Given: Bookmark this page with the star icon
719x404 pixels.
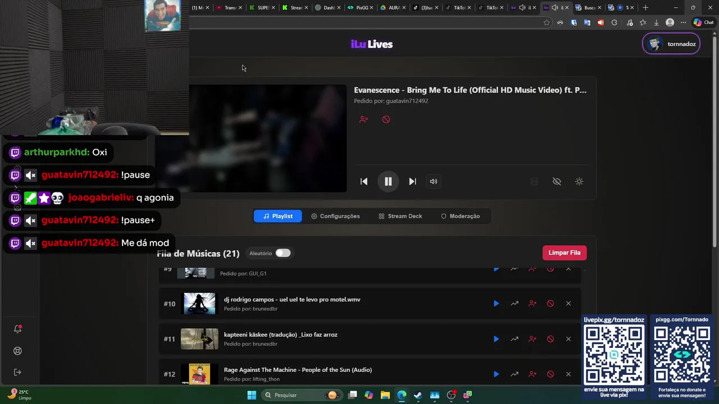Looking at the screenshot, I should pyautogui.click(x=547, y=22).
